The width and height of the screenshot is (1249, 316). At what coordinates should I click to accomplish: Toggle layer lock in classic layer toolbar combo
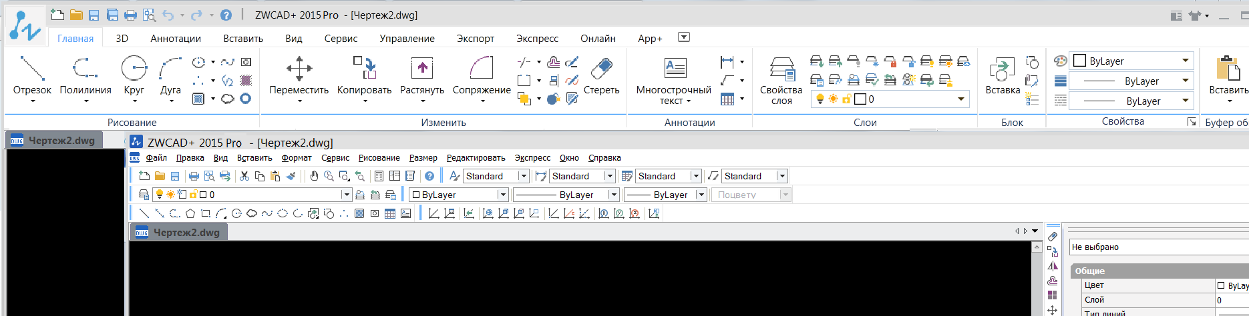pyautogui.click(x=193, y=195)
